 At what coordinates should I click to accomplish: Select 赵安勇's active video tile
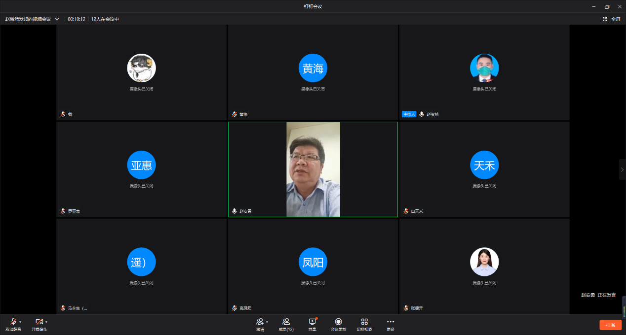point(313,169)
